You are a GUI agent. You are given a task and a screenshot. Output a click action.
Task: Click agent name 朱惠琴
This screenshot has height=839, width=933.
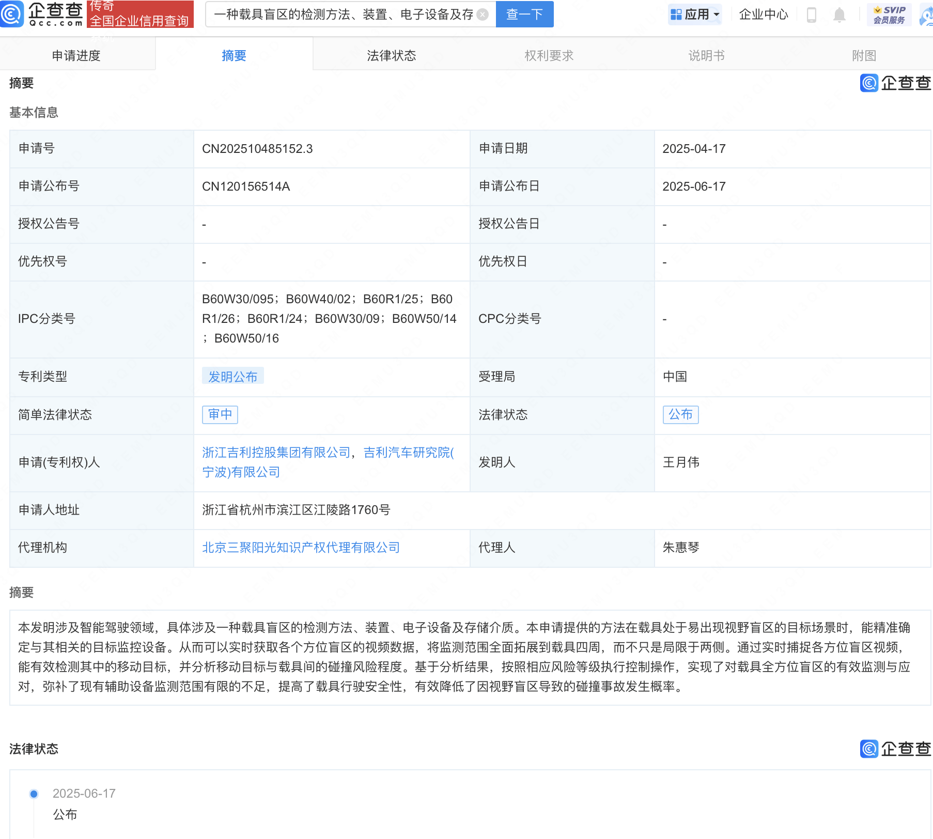pyautogui.click(x=681, y=548)
